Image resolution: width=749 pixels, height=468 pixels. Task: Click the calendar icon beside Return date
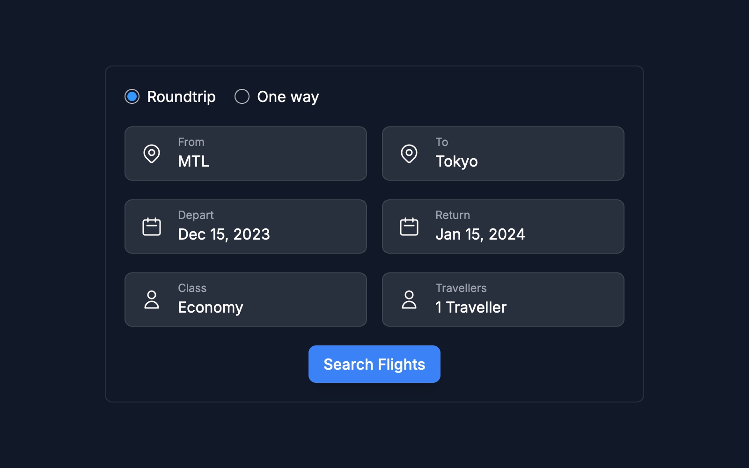(409, 226)
